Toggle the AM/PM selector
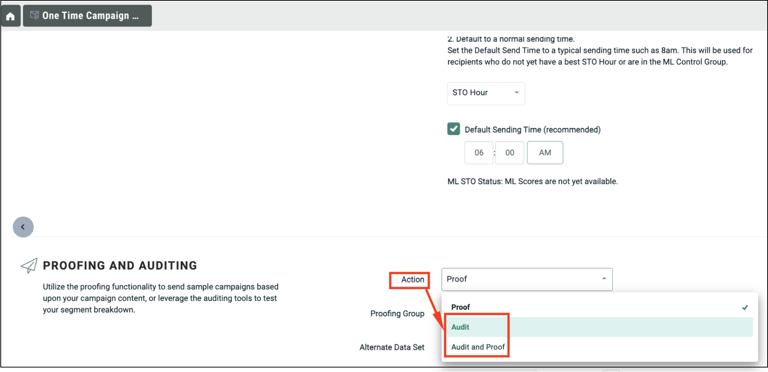The width and height of the screenshot is (768, 372). tap(544, 152)
